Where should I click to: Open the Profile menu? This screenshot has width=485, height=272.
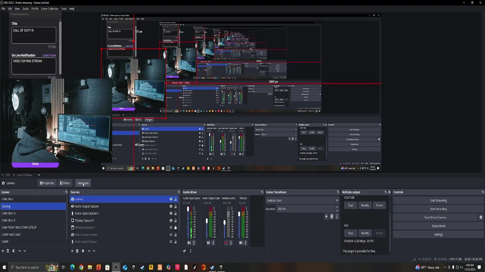click(35, 9)
